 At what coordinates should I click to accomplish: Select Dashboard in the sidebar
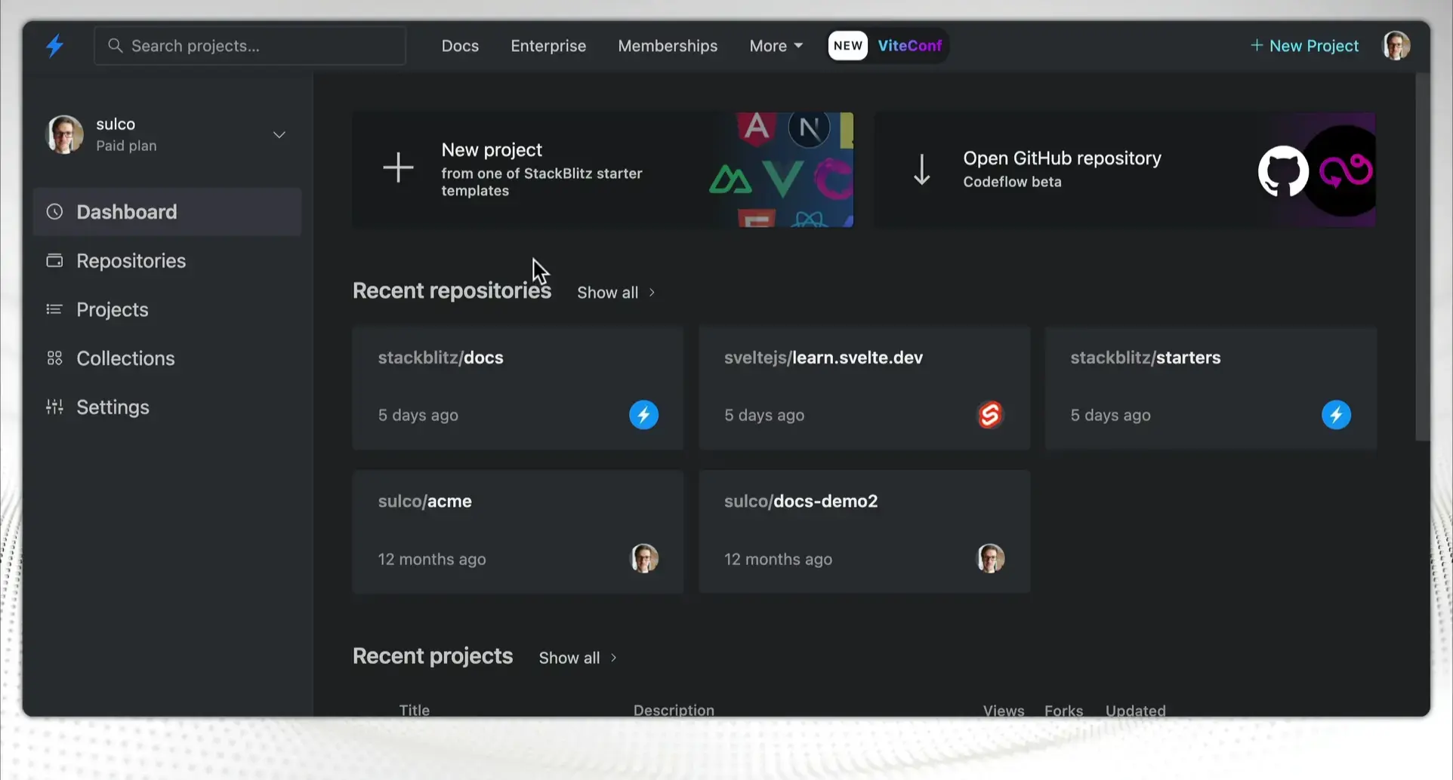[x=167, y=212]
